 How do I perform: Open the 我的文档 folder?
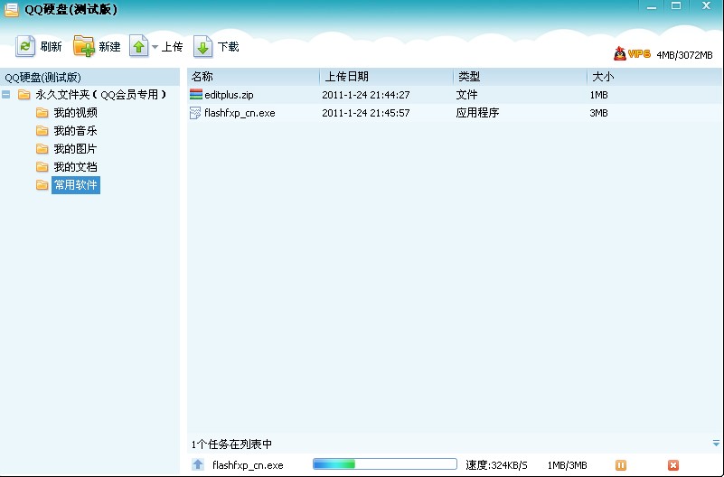point(75,166)
